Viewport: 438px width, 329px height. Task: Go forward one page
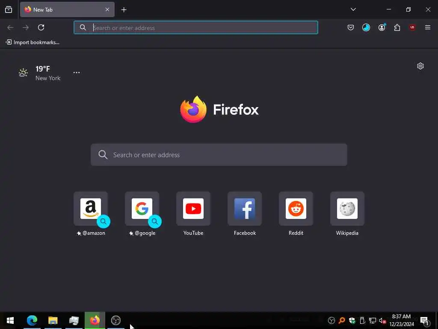pos(26,27)
